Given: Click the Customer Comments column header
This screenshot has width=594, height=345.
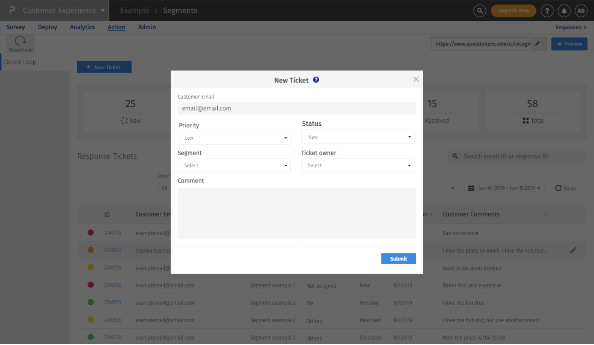Looking at the screenshot, I should coord(471,214).
